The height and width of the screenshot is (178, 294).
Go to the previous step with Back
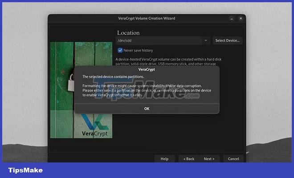coord(189,159)
